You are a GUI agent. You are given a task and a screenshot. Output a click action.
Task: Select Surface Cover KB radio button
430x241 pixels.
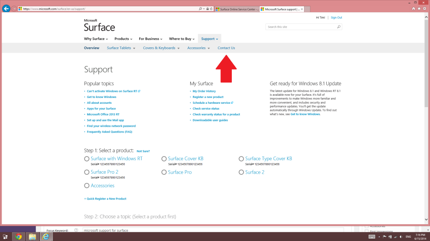[164, 159]
